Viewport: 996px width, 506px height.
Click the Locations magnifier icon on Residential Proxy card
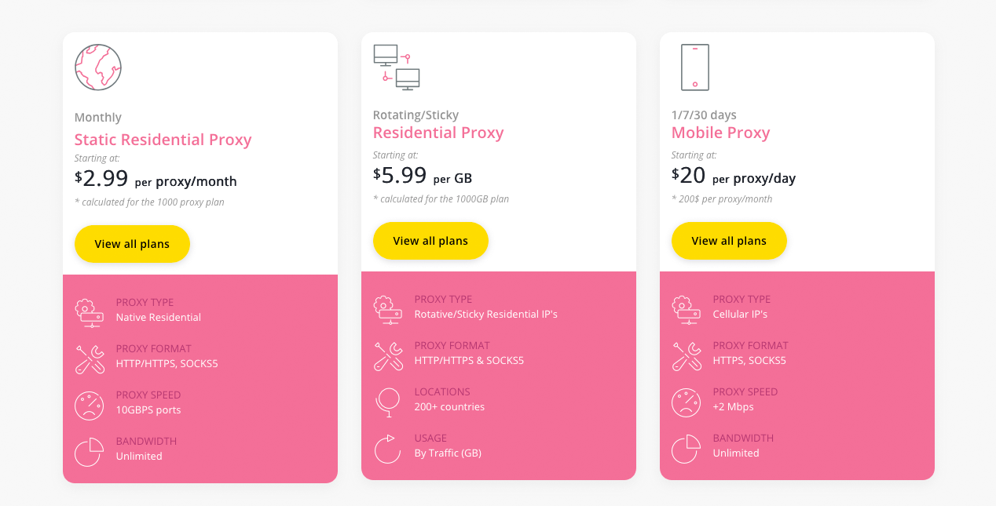pos(387,401)
